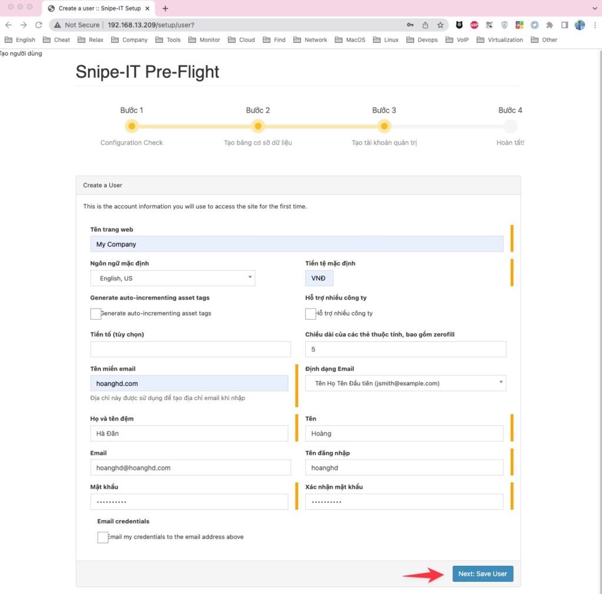
Task: Click the Tên field containing Hoàng
Action: point(404,433)
